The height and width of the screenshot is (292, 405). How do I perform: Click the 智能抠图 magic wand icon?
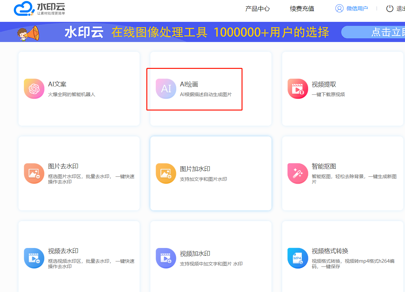pos(298,173)
